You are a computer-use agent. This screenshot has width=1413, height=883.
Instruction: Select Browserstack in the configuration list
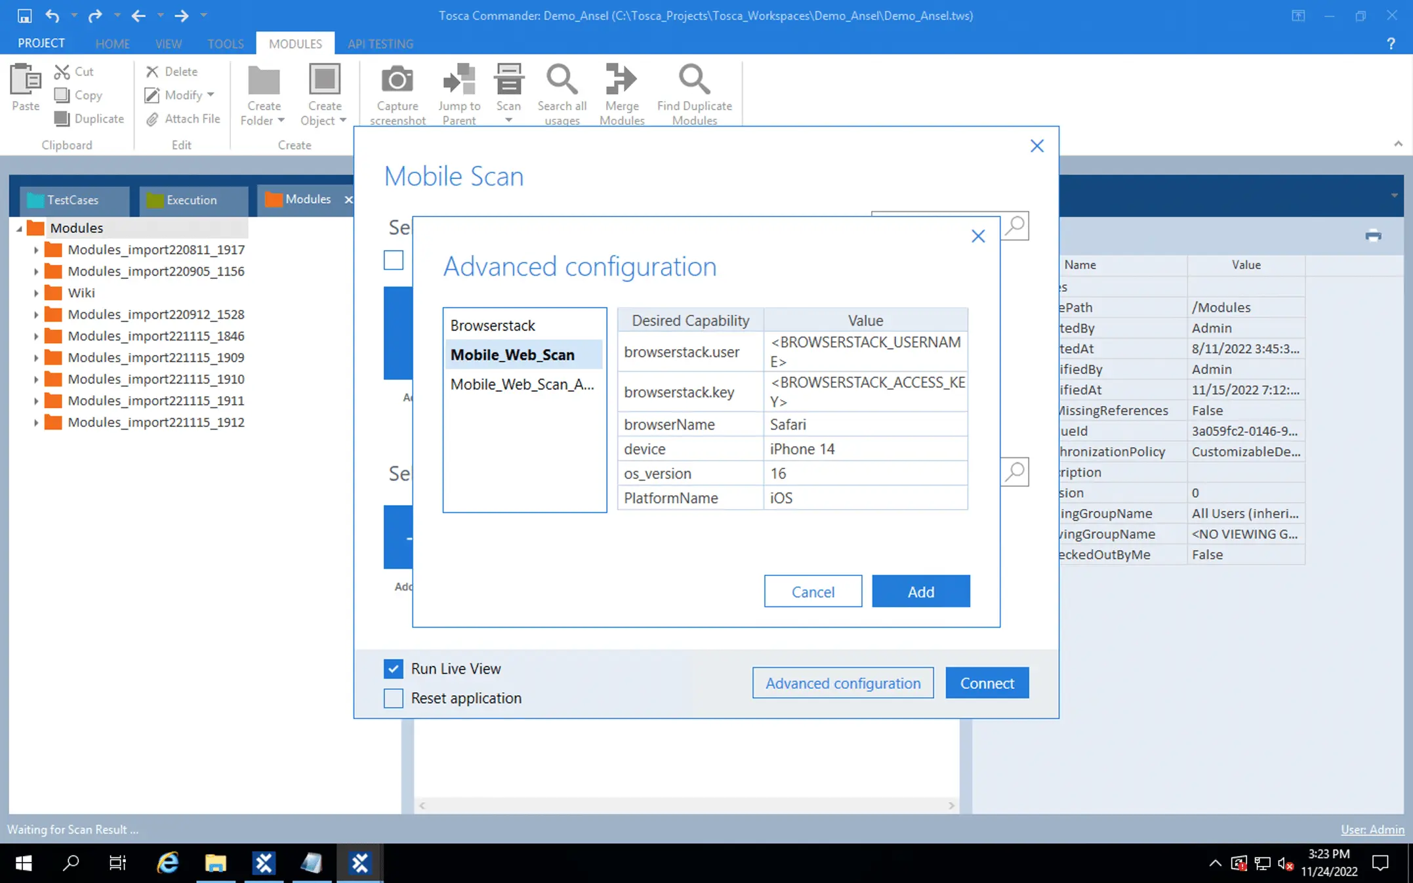(493, 325)
